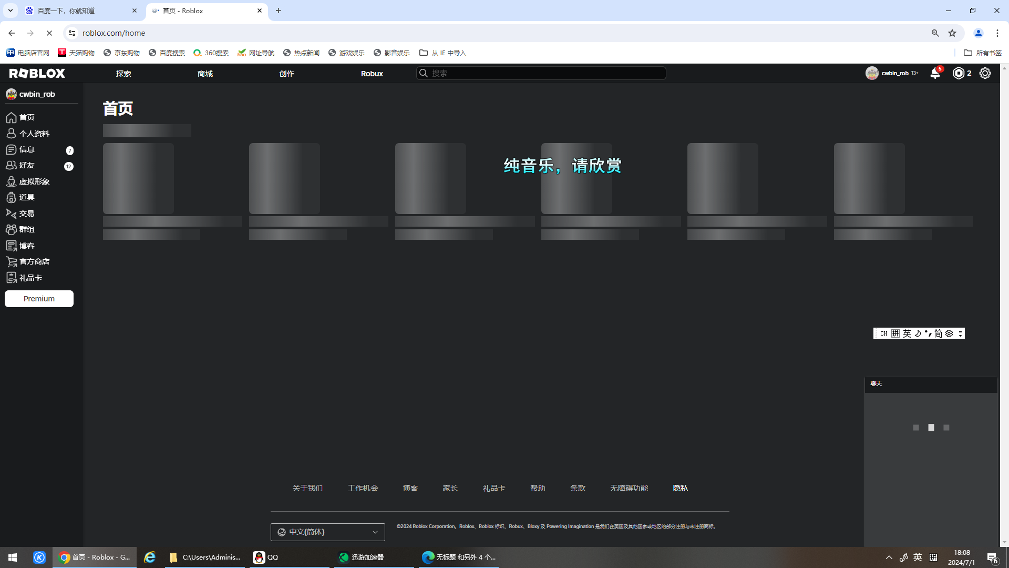The image size is (1009, 568).
Task: Stop loading the page in Chrome
Action: point(49,33)
